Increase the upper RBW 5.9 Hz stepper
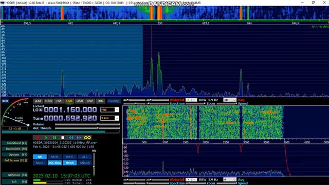This screenshot has height=185, width=329. (194, 100)
